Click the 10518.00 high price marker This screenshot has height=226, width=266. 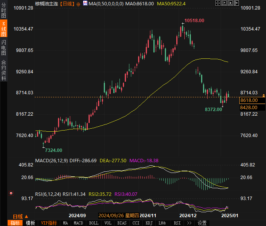click(194, 21)
